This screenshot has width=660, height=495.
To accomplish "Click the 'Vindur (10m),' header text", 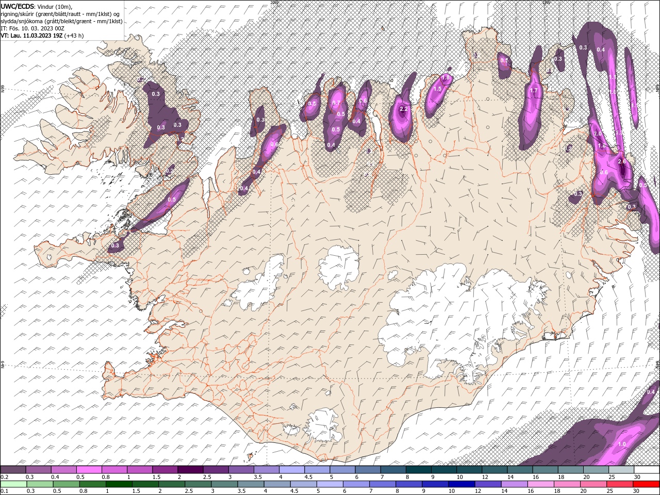I will 55,6.
